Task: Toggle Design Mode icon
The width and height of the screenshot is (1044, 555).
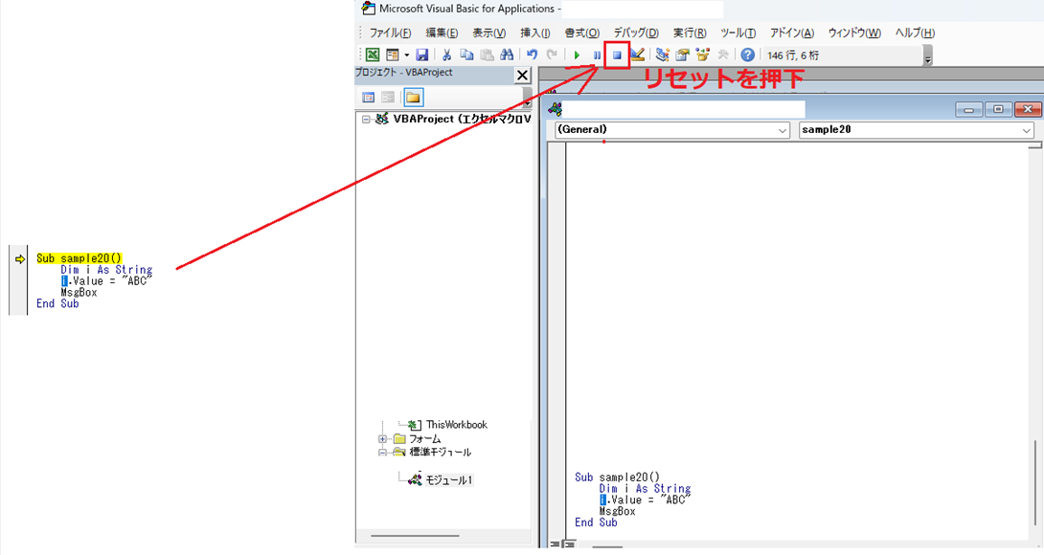Action: (637, 55)
